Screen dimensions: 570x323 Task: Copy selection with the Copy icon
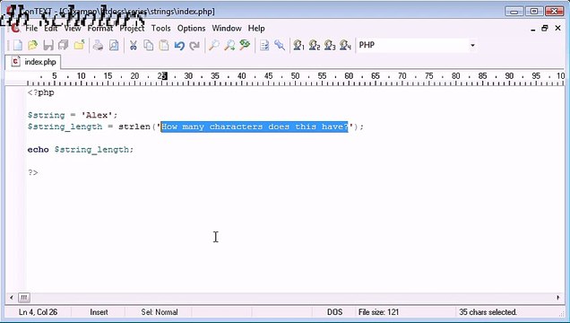(148, 45)
